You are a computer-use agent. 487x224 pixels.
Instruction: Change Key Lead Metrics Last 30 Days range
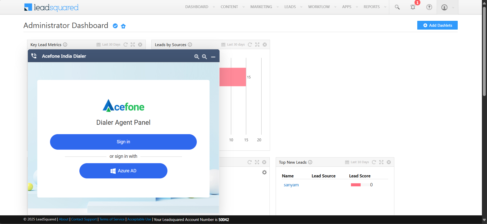pyautogui.click(x=108, y=45)
